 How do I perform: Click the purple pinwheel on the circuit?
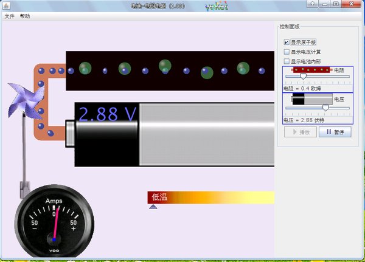tap(24, 100)
